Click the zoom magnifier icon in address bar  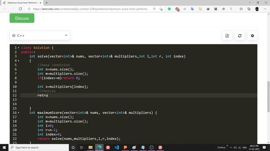tap(154, 9)
